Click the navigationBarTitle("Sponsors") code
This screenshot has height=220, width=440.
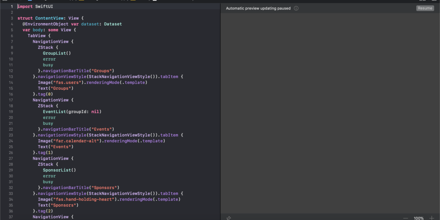[79, 187]
